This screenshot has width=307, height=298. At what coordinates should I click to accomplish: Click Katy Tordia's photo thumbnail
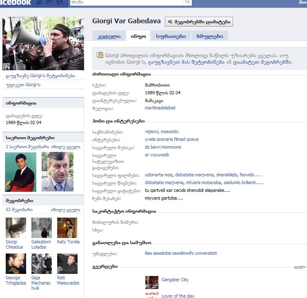pyautogui.click(x=67, y=228)
